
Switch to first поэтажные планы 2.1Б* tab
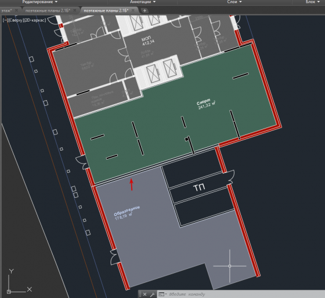(x=48, y=10)
